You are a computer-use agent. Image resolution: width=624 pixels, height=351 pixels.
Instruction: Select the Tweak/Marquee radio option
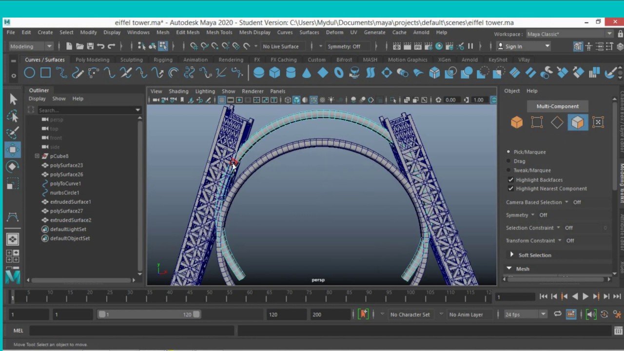[x=508, y=170]
